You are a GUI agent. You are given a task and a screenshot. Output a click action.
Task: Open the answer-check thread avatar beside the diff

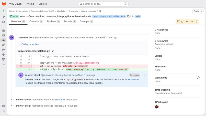point(12,38)
